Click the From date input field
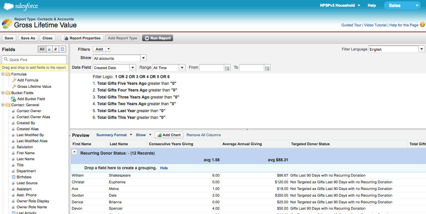The width and height of the screenshot is (426, 214). 211,68
